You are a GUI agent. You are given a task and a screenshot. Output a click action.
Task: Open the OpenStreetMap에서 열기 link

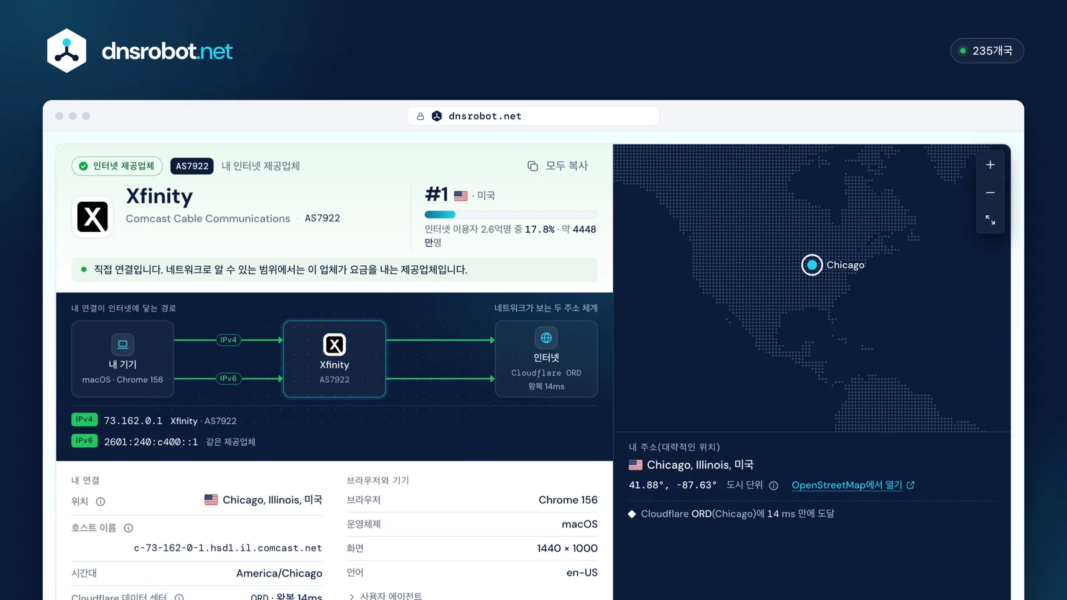pos(853,485)
